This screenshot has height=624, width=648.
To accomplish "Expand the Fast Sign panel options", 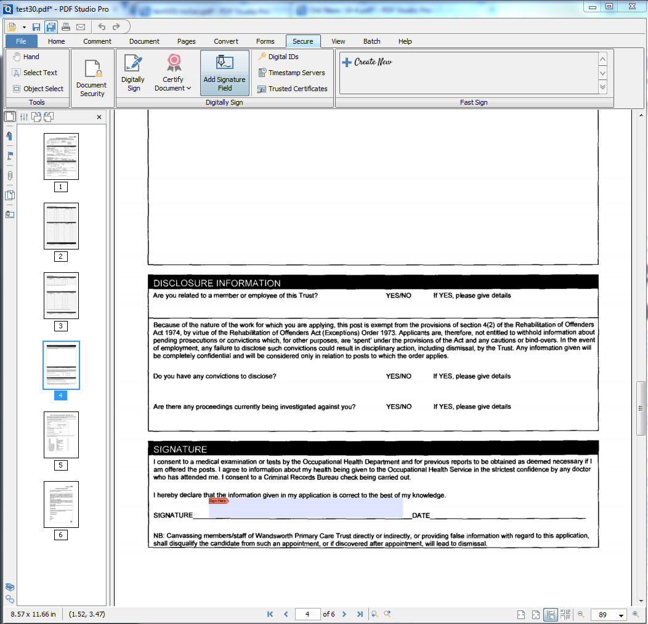I will [602, 88].
